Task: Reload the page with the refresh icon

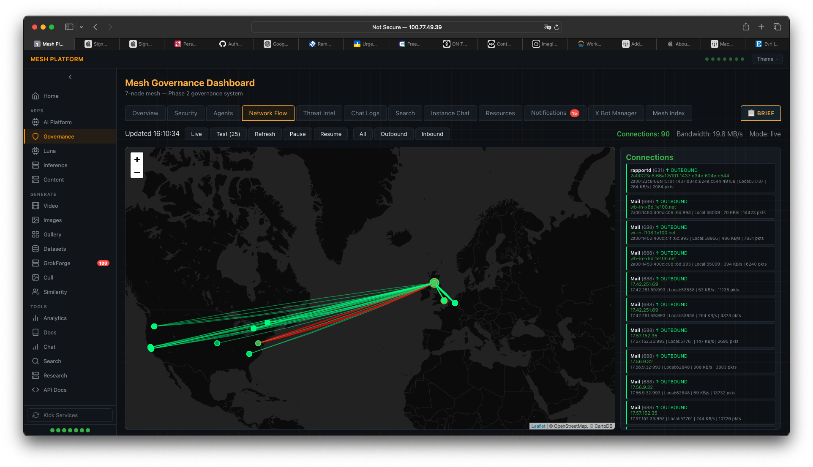Action: (x=557, y=27)
